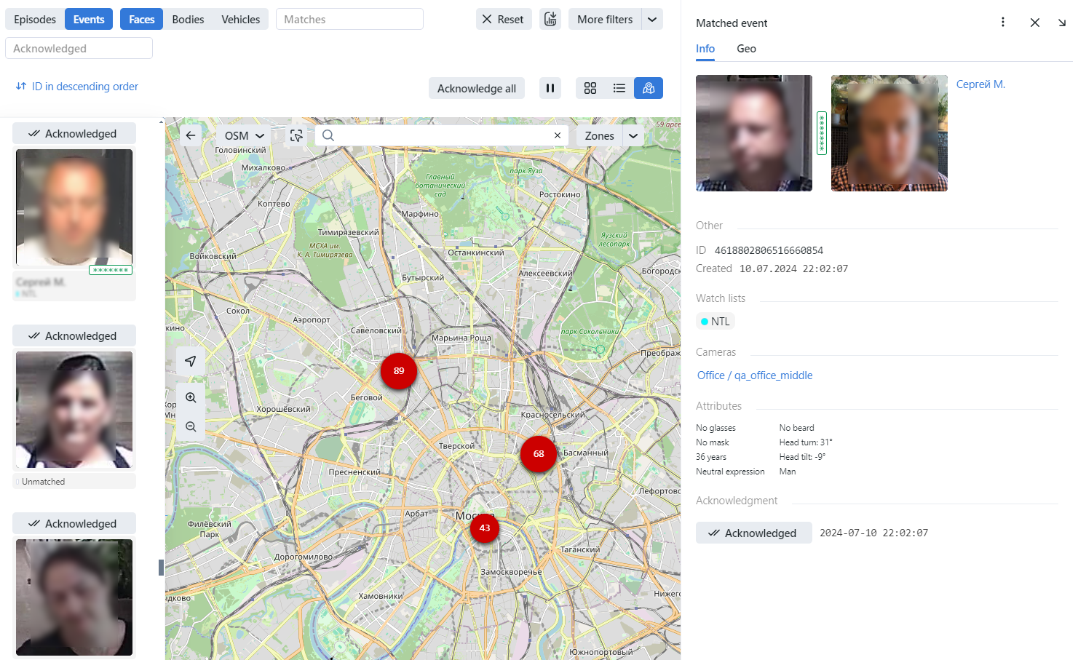The height and width of the screenshot is (660, 1086).
Task: Zoom in on the map
Action: [191, 397]
